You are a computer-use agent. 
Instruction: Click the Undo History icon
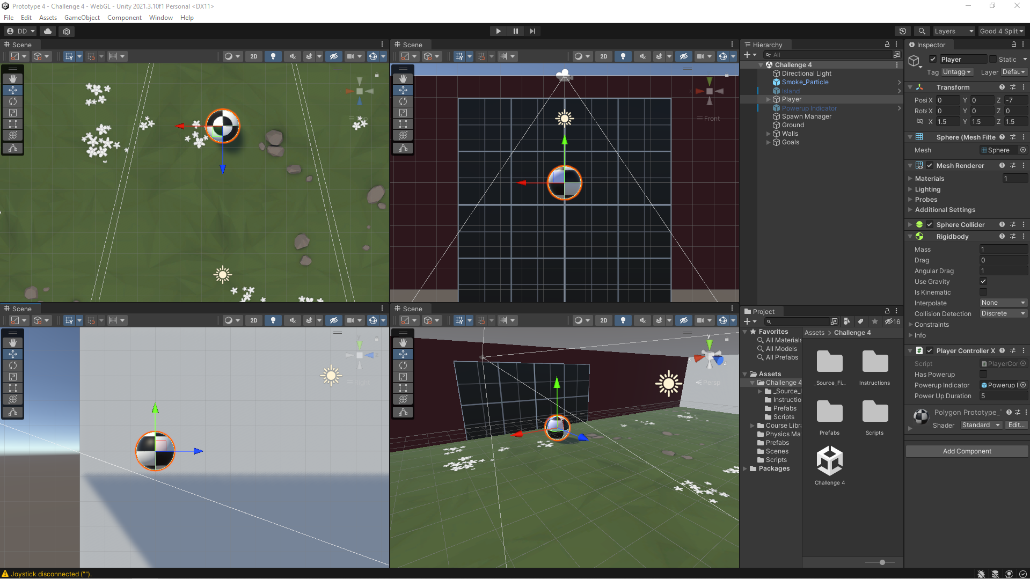903,31
